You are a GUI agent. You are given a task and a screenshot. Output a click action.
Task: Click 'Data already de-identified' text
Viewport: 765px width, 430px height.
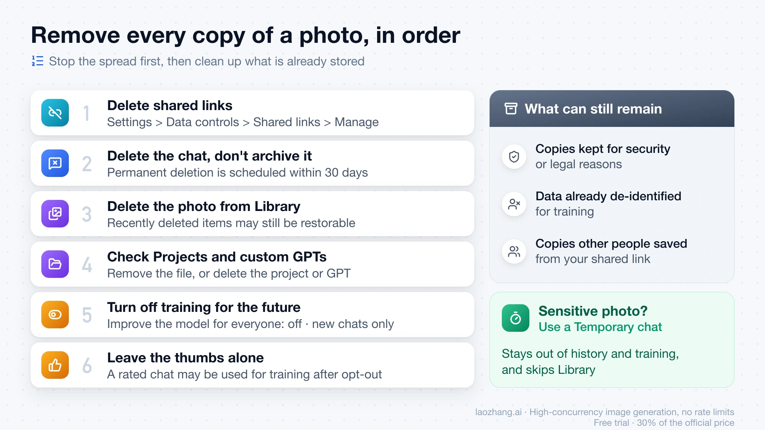(x=608, y=196)
